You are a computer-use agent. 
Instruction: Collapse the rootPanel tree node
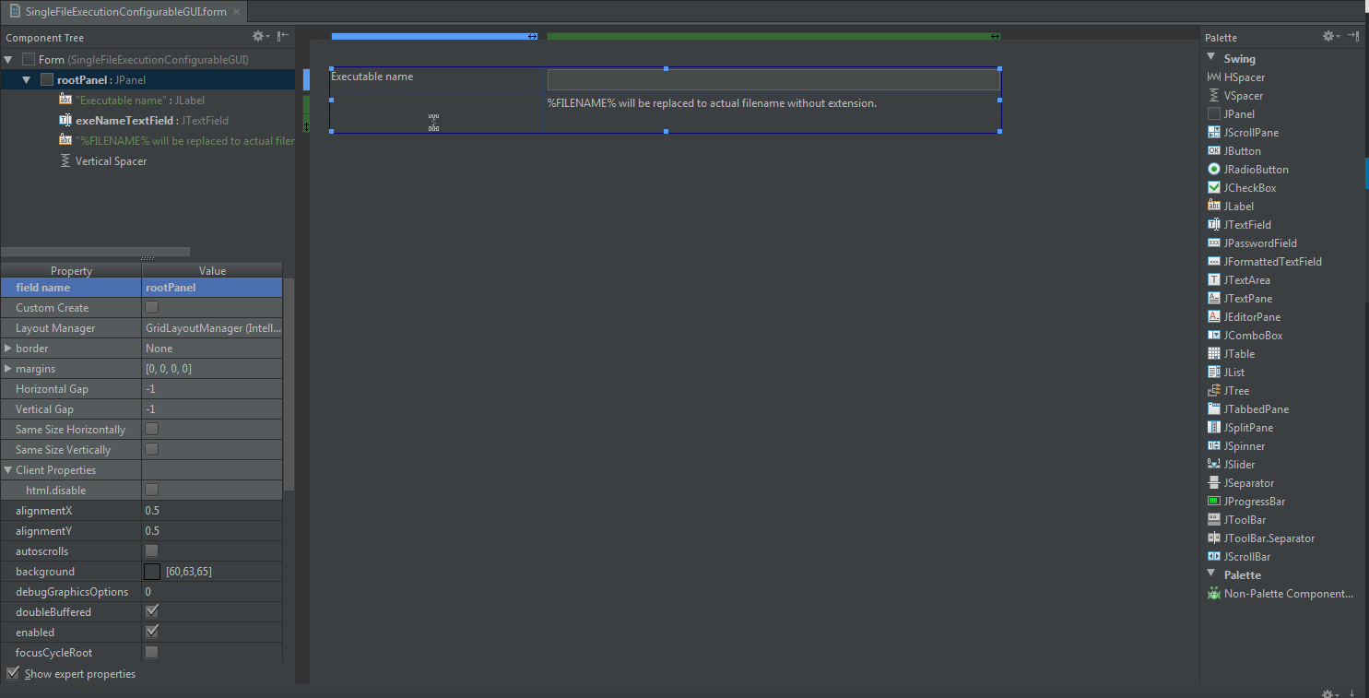[x=25, y=79]
